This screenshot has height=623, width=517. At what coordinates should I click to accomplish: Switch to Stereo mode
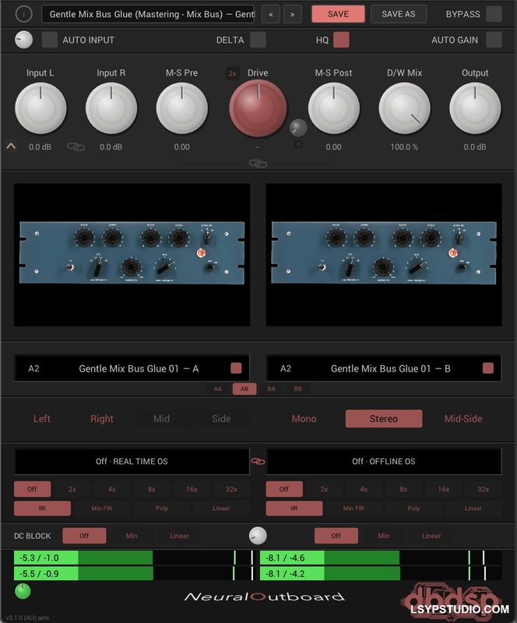tap(384, 419)
